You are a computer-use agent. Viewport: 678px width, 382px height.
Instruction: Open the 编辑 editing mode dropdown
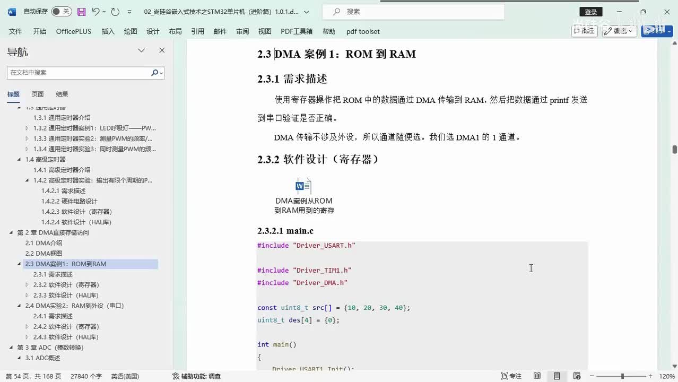(x=620, y=31)
